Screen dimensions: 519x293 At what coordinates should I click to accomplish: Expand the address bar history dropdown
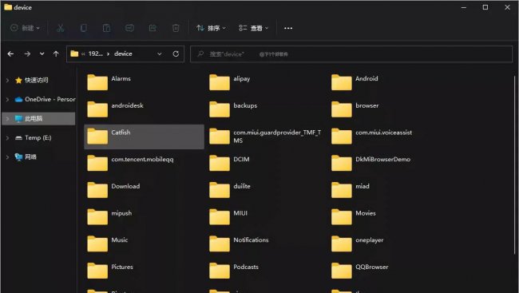[160, 53]
